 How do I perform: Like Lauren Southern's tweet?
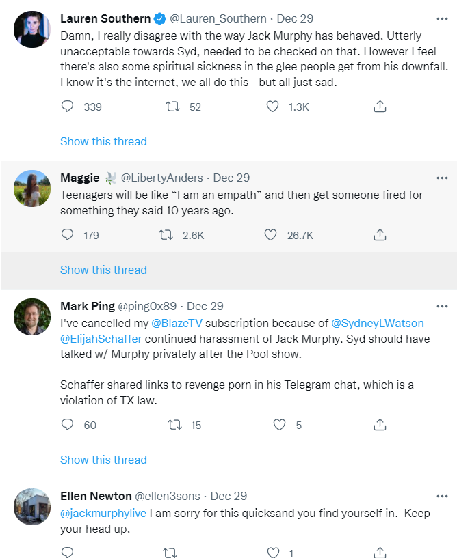[x=273, y=107]
